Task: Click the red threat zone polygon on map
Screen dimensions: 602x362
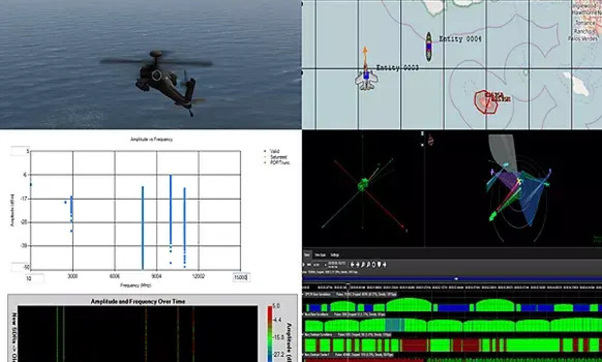Action: pyautogui.click(x=486, y=101)
